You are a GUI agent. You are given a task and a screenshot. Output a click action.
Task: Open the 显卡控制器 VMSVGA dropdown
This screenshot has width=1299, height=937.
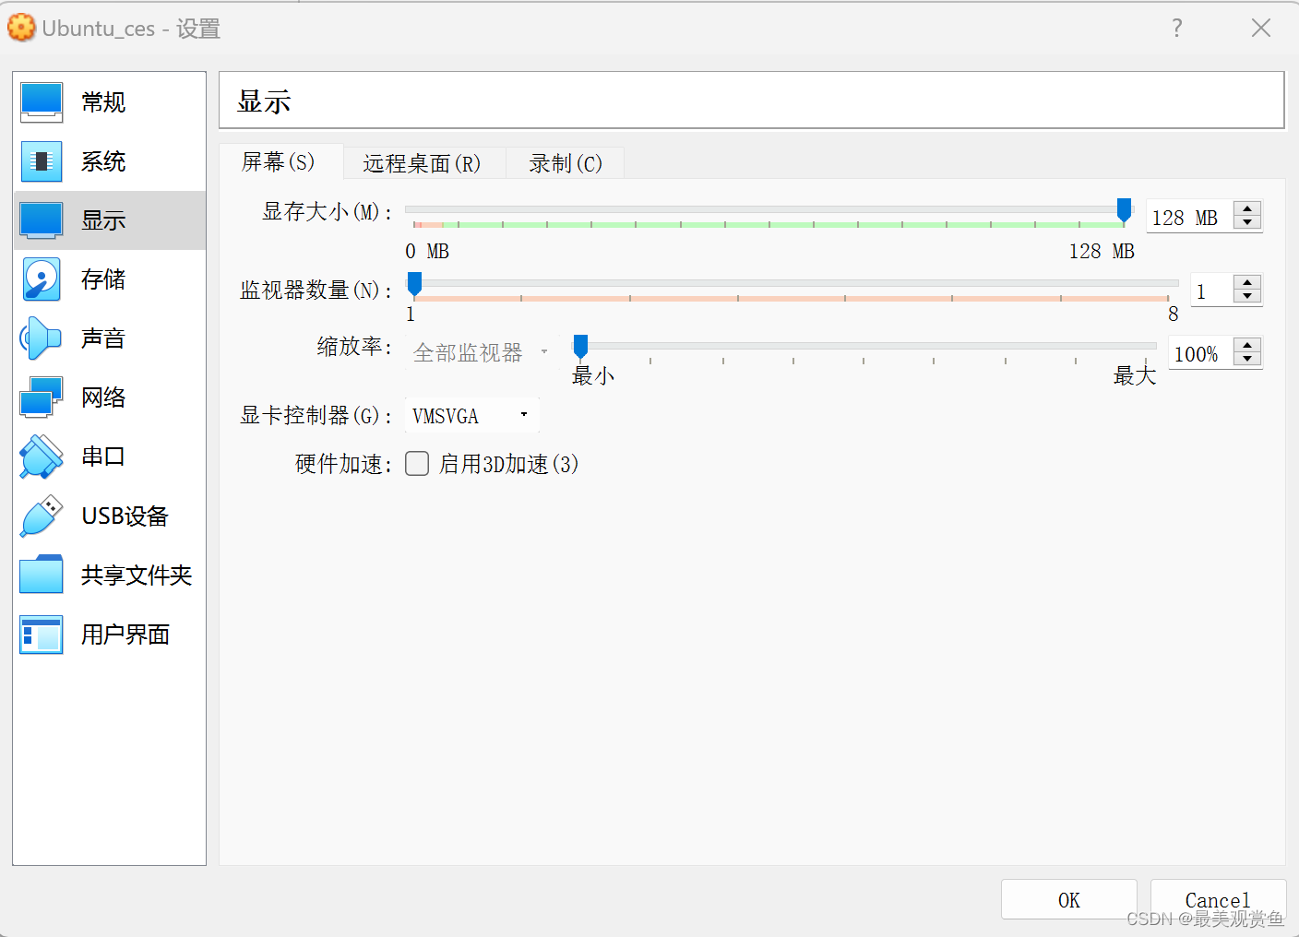[471, 415]
